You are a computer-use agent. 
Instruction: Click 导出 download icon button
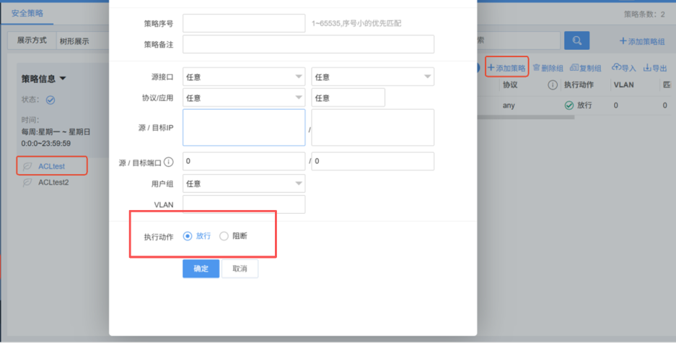tap(655, 68)
